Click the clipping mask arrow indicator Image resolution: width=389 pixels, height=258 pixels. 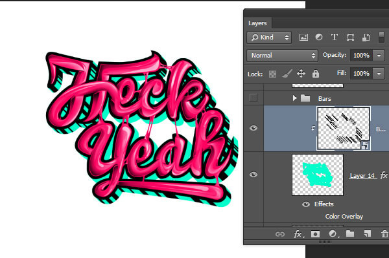coord(313,128)
